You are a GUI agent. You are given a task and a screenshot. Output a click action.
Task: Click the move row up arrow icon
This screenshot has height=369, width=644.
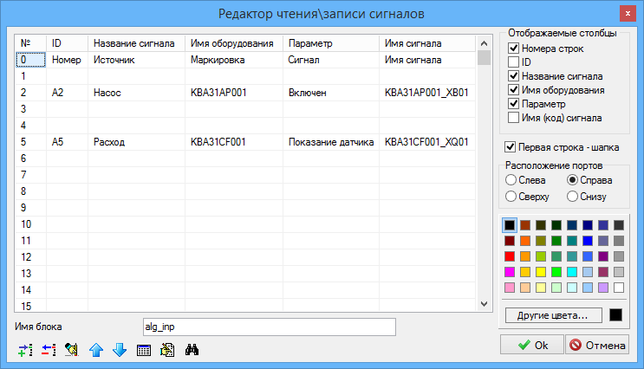click(x=96, y=350)
